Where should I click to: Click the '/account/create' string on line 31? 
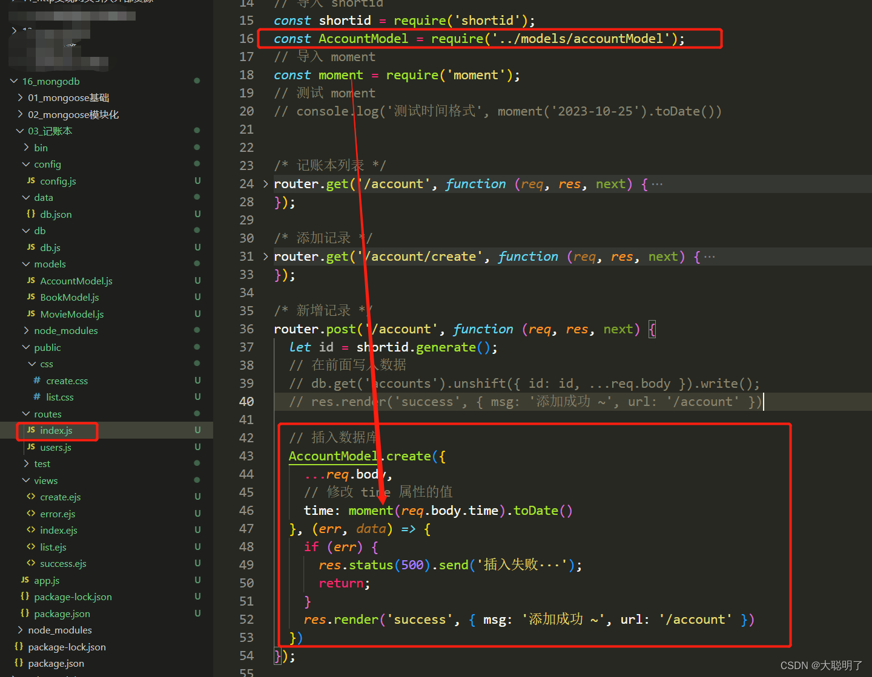(x=420, y=257)
